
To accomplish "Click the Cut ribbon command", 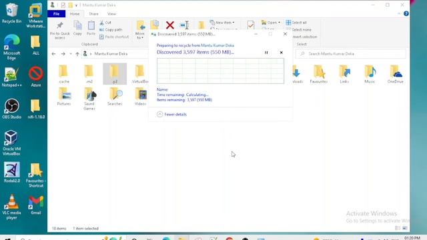I will pyautogui.click(x=105, y=23).
